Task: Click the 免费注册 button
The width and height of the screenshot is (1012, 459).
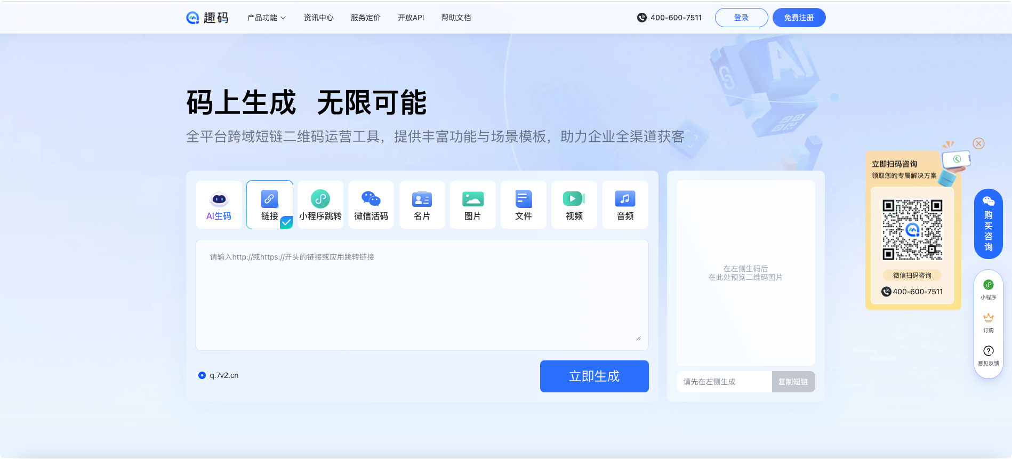Action: coord(799,18)
